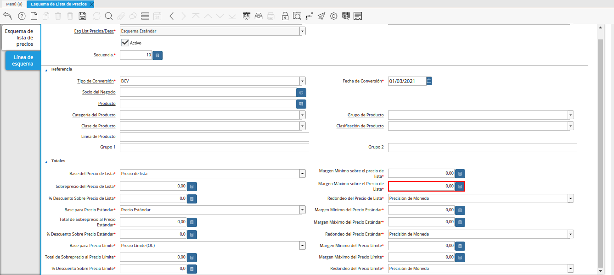
Task: Switch to the Menú (9) tab
Action: (14, 4)
